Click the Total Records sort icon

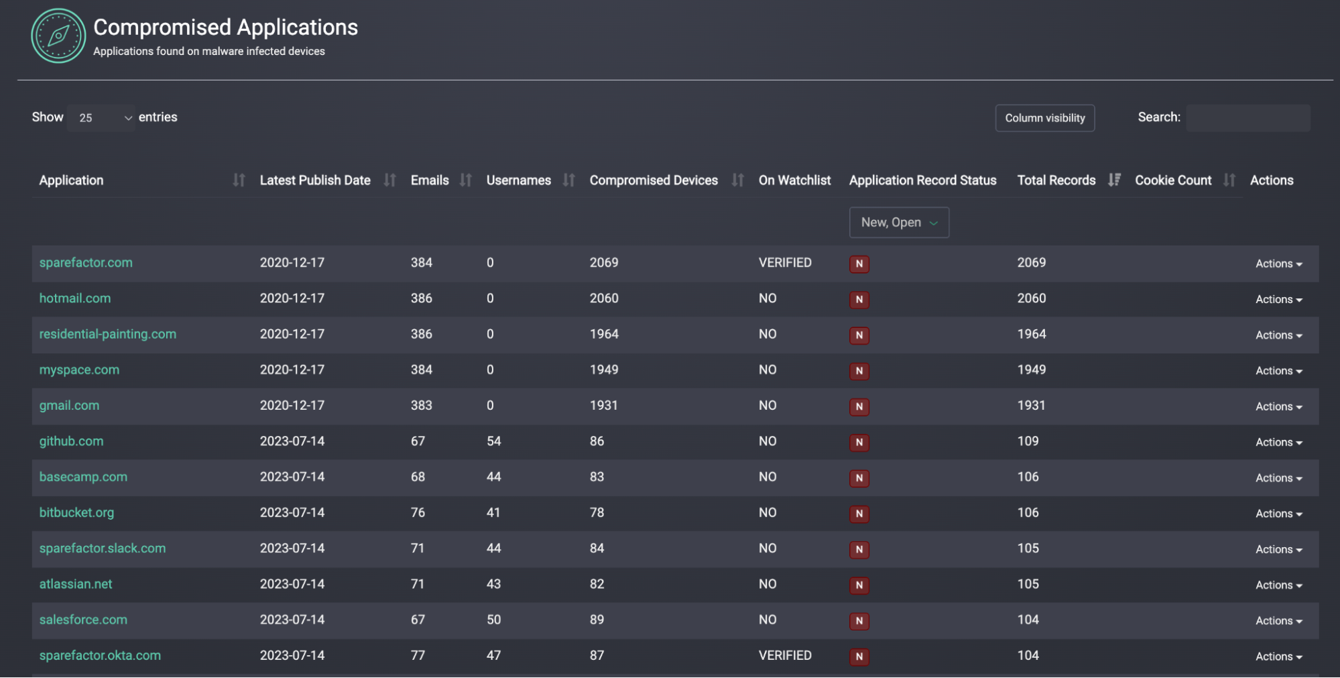[x=1114, y=180]
